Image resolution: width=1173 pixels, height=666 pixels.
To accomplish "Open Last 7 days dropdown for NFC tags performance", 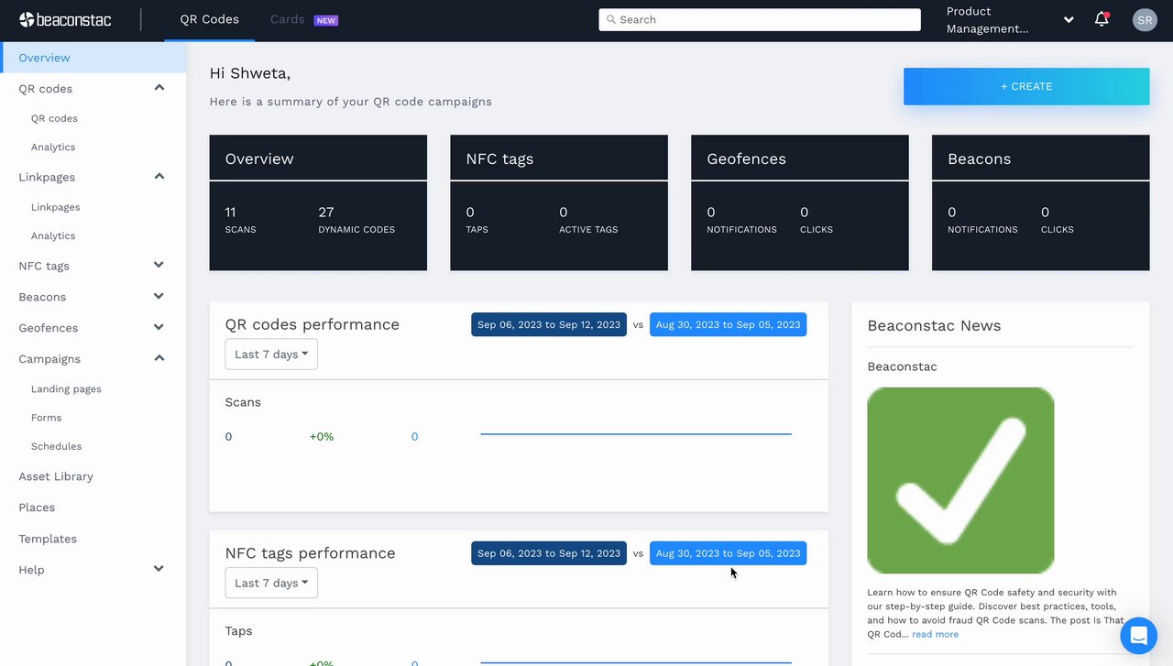I will click(271, 583).
